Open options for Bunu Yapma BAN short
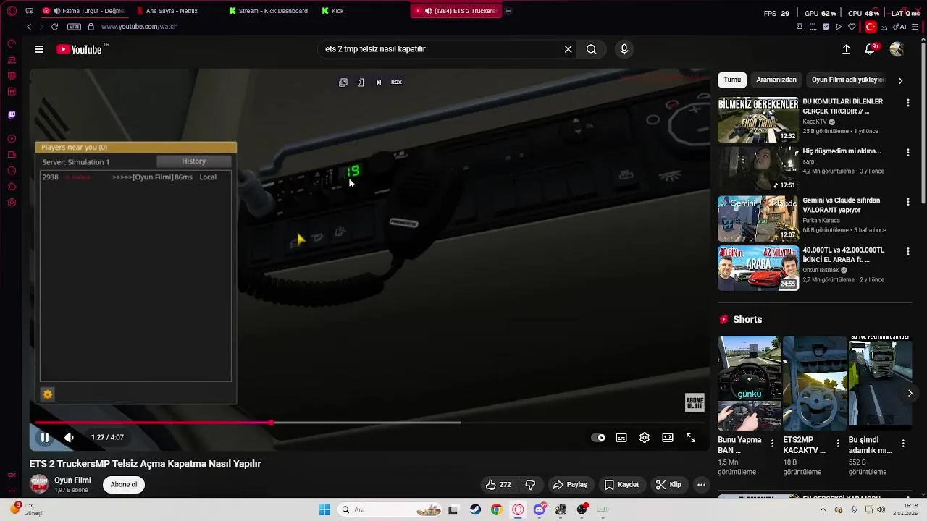The image size is (927, 521). click(772, 443)
